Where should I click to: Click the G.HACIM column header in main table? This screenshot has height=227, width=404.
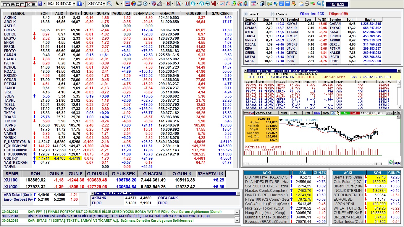(167, 14)
